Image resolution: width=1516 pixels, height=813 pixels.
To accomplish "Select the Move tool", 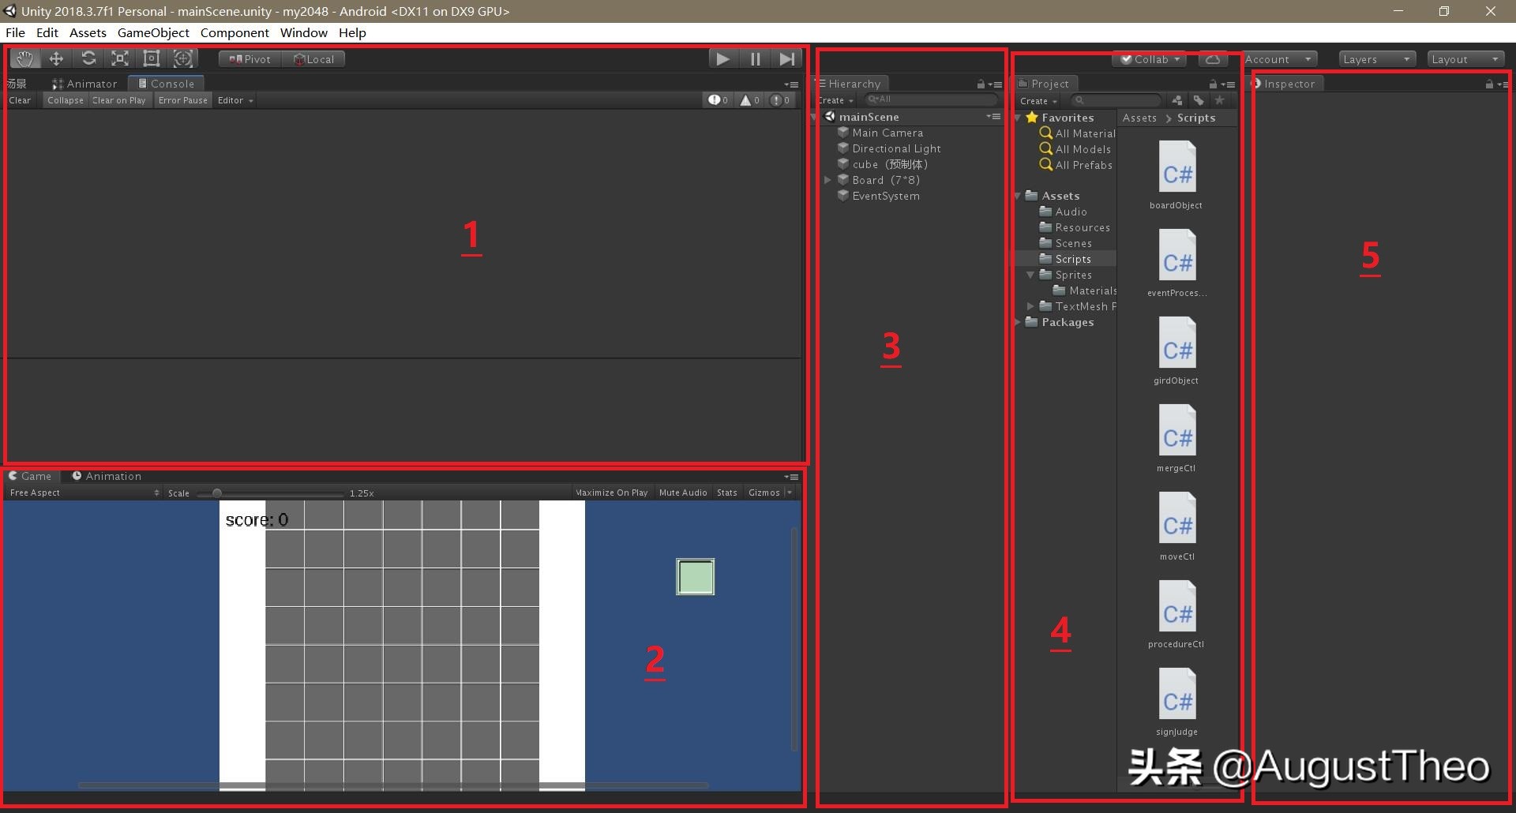I will pos(56,58).
